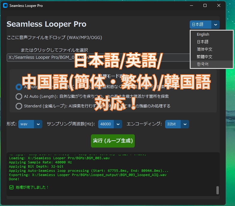Click the エンコーディング: label
Image resolution: width=235 pixels, height=206 pixels.
(x=144, y=124)
